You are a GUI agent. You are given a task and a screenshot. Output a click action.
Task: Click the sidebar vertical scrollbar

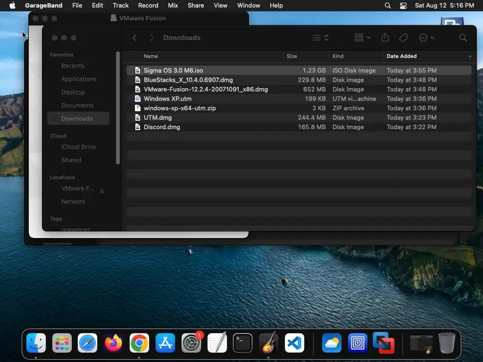pyautogui.click(x=117, y=108)
